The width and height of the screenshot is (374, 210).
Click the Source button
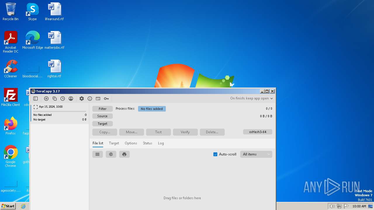103,116
